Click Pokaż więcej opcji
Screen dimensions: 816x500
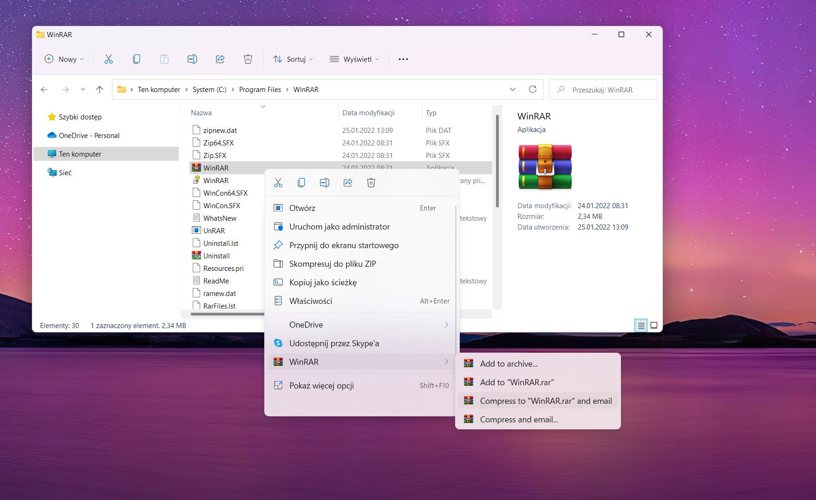point(321,385)
